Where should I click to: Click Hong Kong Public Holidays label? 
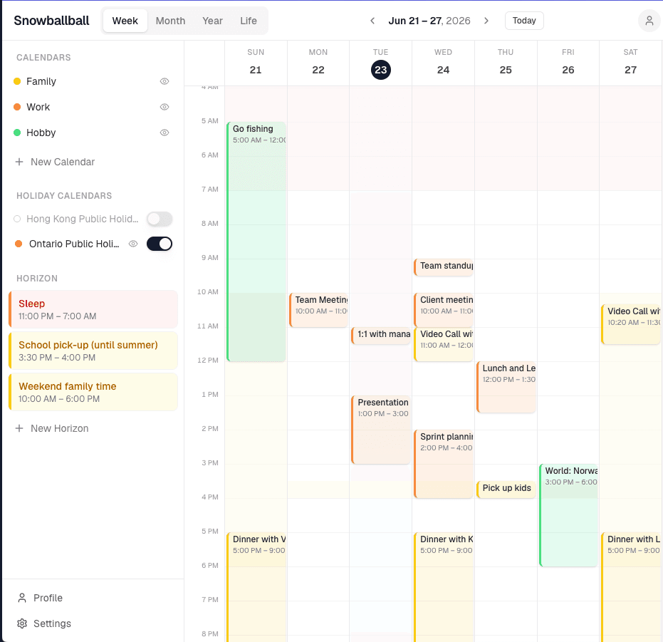pyautogui.click(x=83, y=219)
